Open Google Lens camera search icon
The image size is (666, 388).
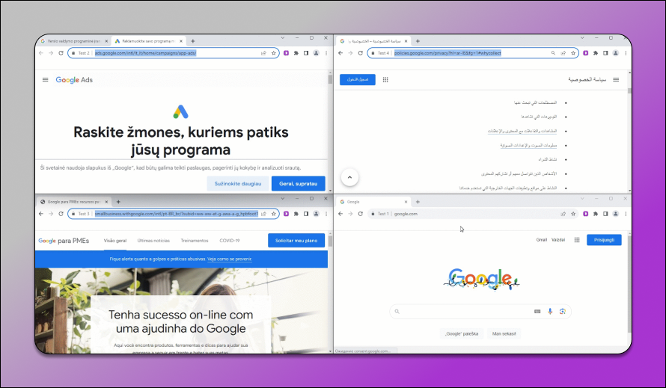563,312
